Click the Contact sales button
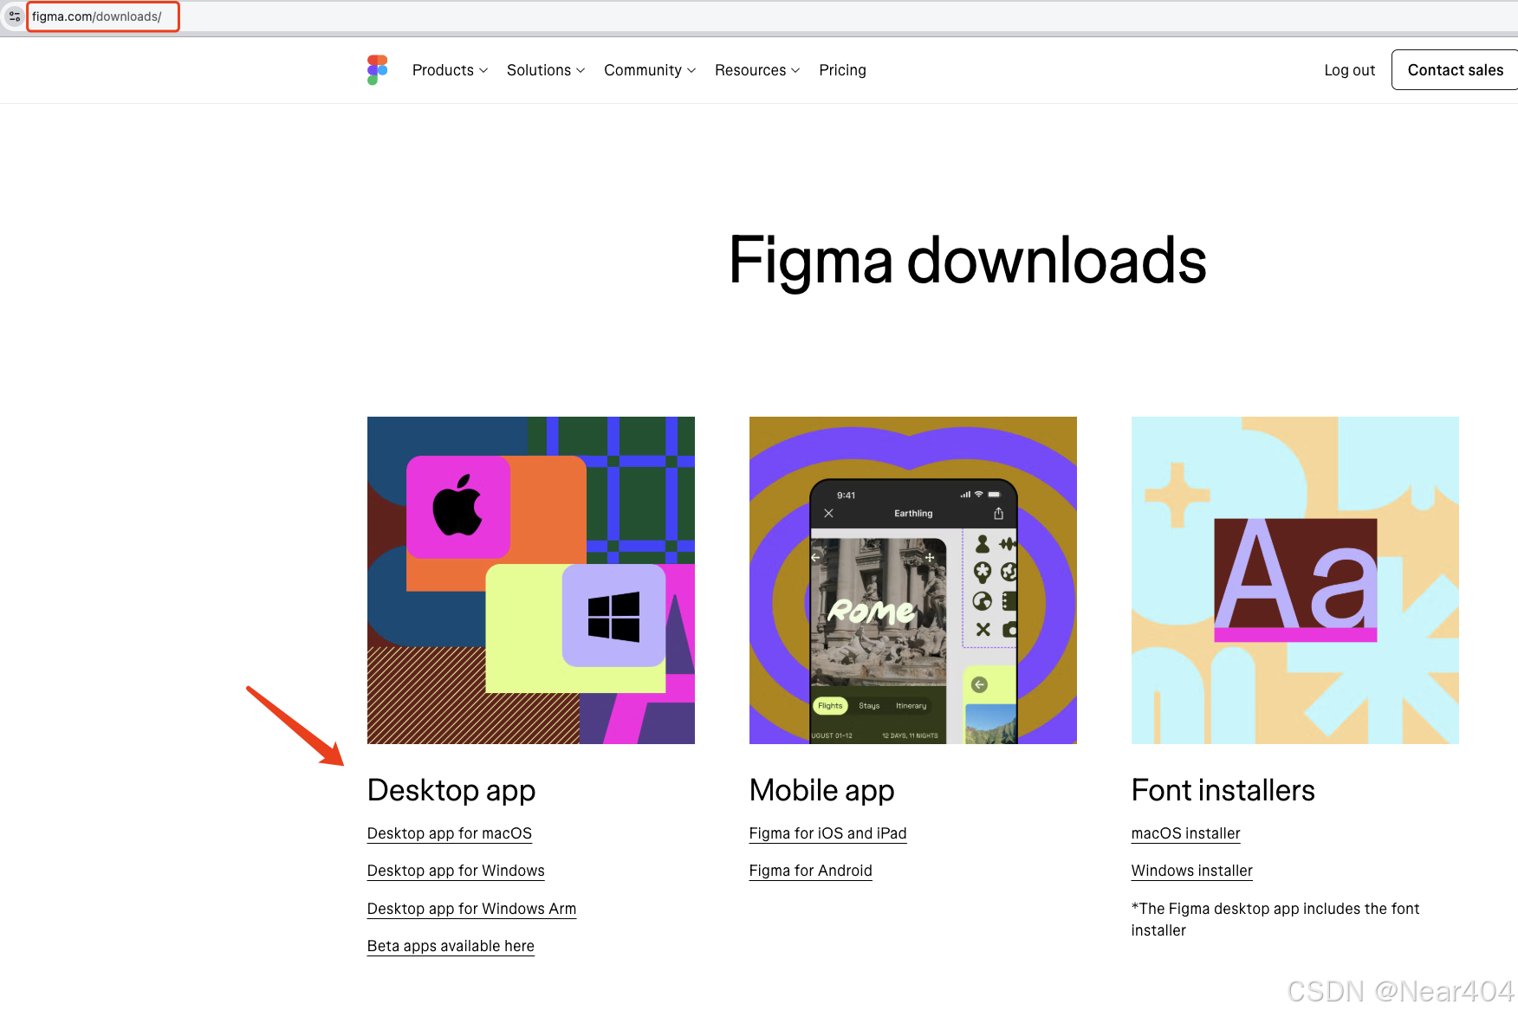1518x1017 pixels. click(x=1455, y=70)
